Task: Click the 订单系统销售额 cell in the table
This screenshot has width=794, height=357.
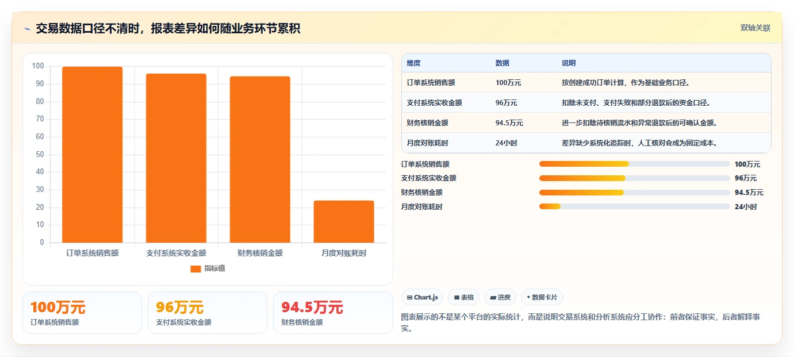Action: pyautogui.click(x=431, y=83)
